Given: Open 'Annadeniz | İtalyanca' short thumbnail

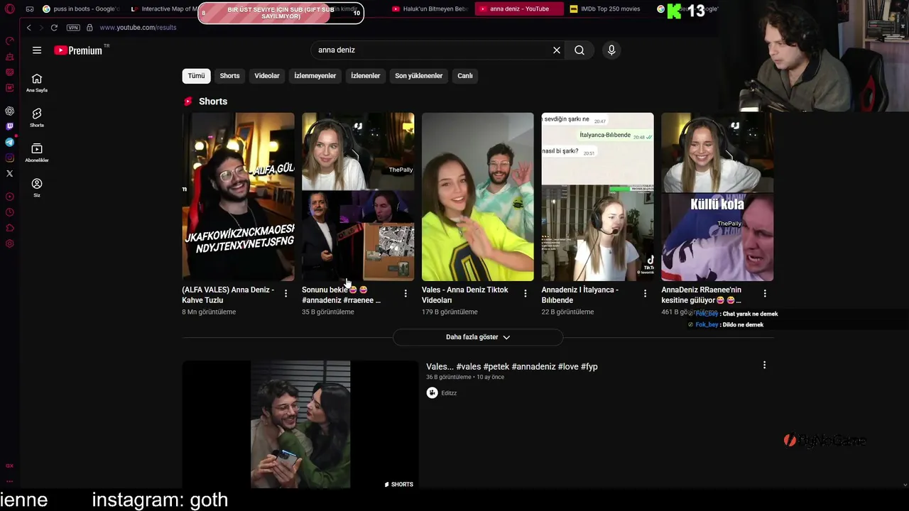Looking at the screenshot, I should pyautogui.click(x=597, y=197).
